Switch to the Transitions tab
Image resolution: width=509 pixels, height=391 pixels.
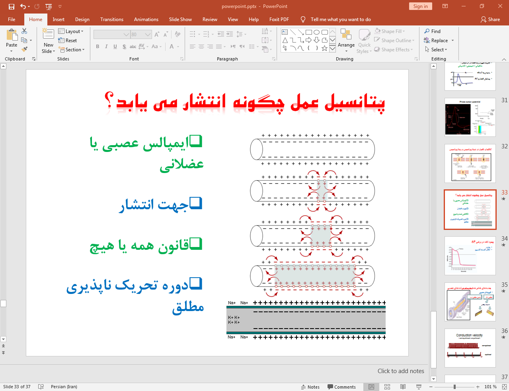pos(112,19)
